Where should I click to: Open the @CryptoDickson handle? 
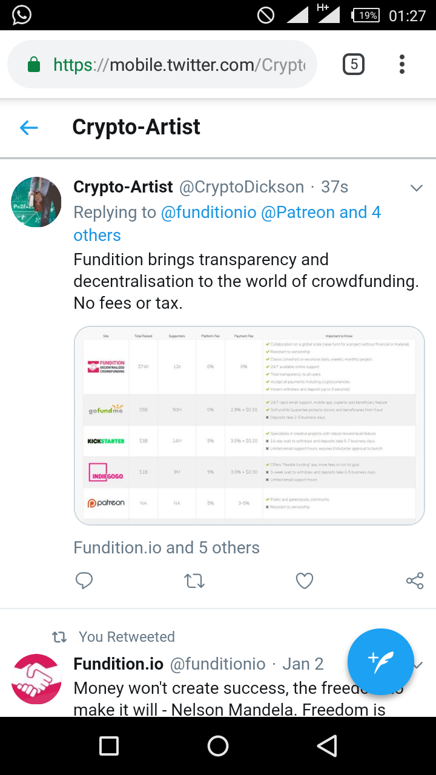click(242, 187)
